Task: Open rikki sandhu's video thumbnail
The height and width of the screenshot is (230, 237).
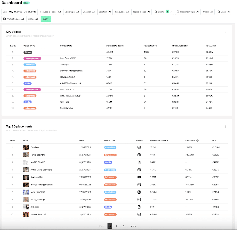Action: click(x=26, y=177)
